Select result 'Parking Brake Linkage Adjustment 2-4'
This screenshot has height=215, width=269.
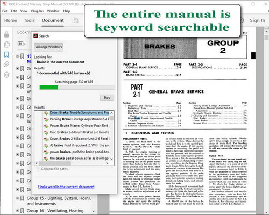click(x=80, y=119)
